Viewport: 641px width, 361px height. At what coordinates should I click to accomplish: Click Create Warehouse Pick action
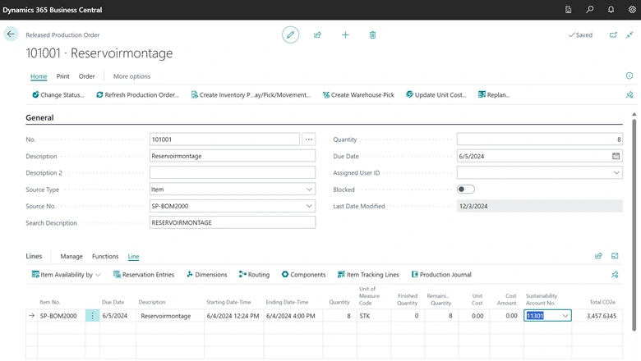tap(358, 95)
